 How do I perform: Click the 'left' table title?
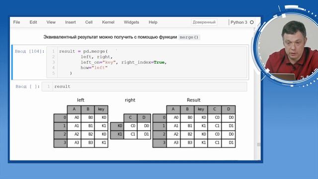coord(80,100)
